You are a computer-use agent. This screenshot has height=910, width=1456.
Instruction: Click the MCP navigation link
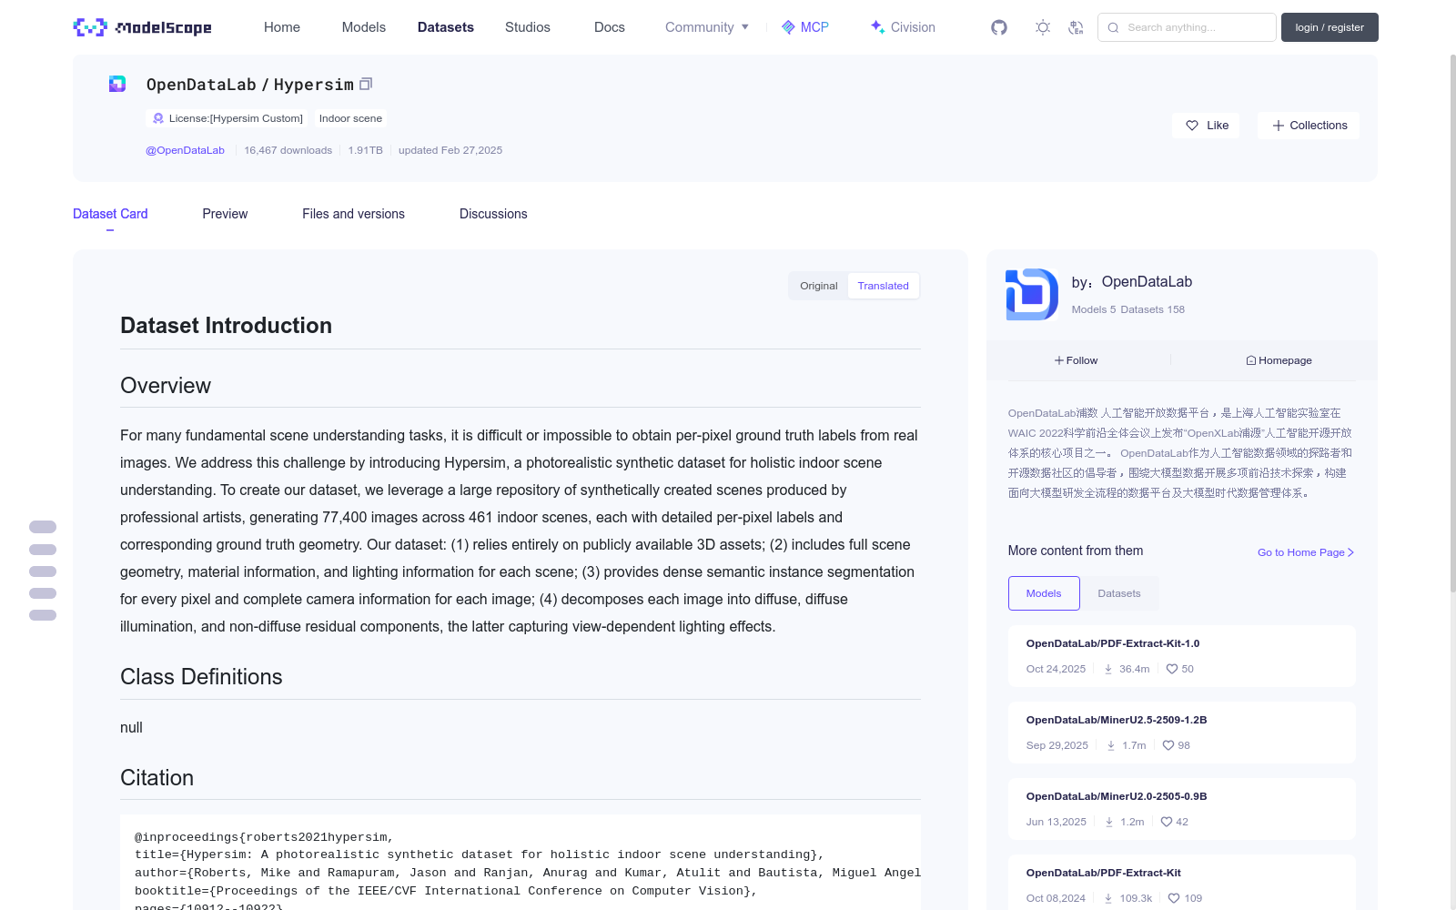click(x=805, y=27)
